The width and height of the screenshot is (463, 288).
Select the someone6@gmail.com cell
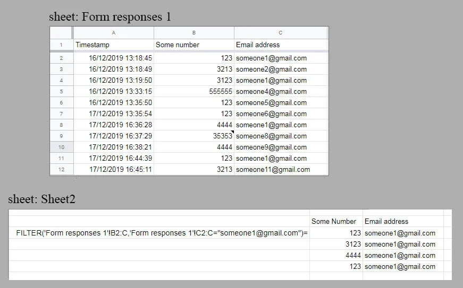click(x=281, y=114)
